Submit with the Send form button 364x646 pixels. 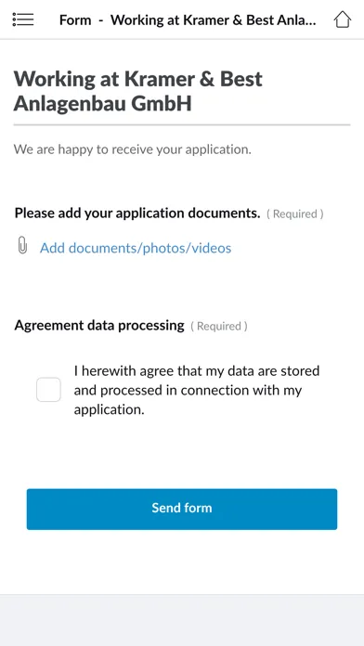[x=182, y=510]
